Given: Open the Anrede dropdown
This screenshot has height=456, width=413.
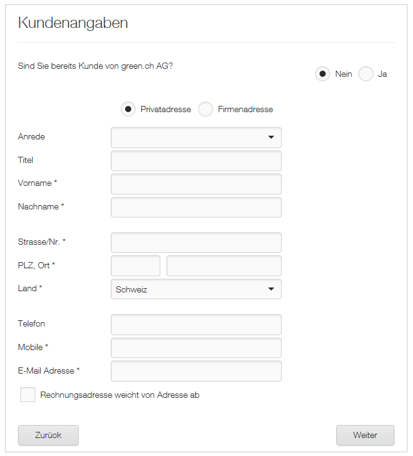Looking at the screenshot, I should click(x=196, y=138).
